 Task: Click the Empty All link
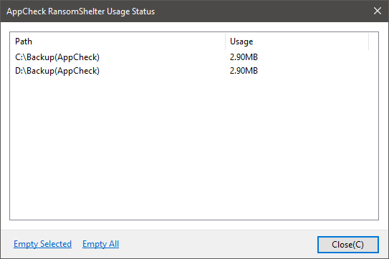point(101,244)
